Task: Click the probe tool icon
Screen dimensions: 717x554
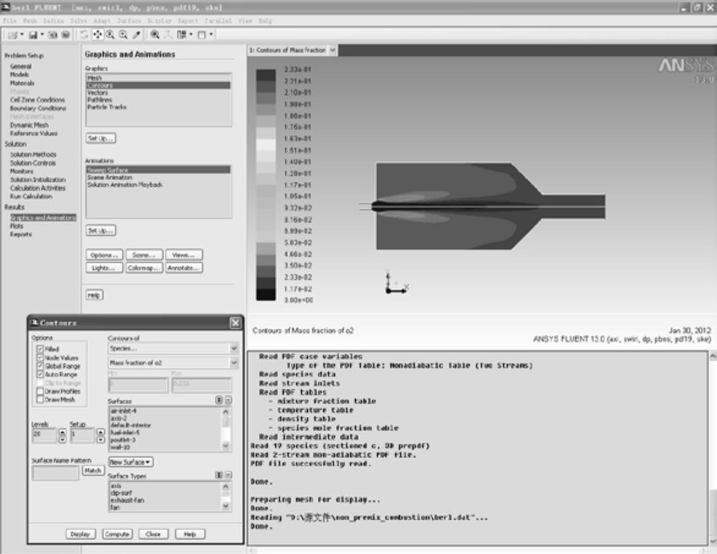Action: click(136, 36)
